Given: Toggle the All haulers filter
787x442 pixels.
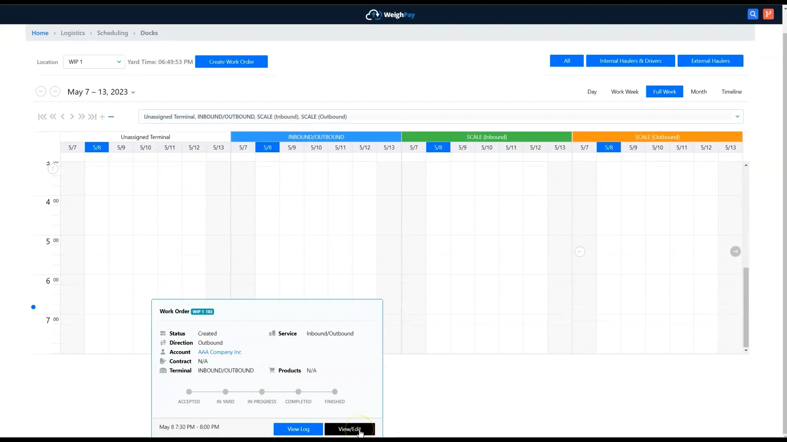Looking at the screenshot, I should pos(566,61).
